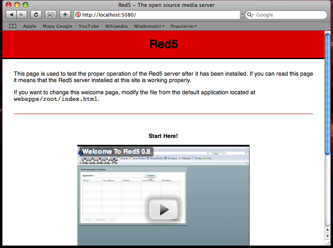The image size is (333, 248).
Task: Go forward with the forward arrow button
Action: pos(21,15)
